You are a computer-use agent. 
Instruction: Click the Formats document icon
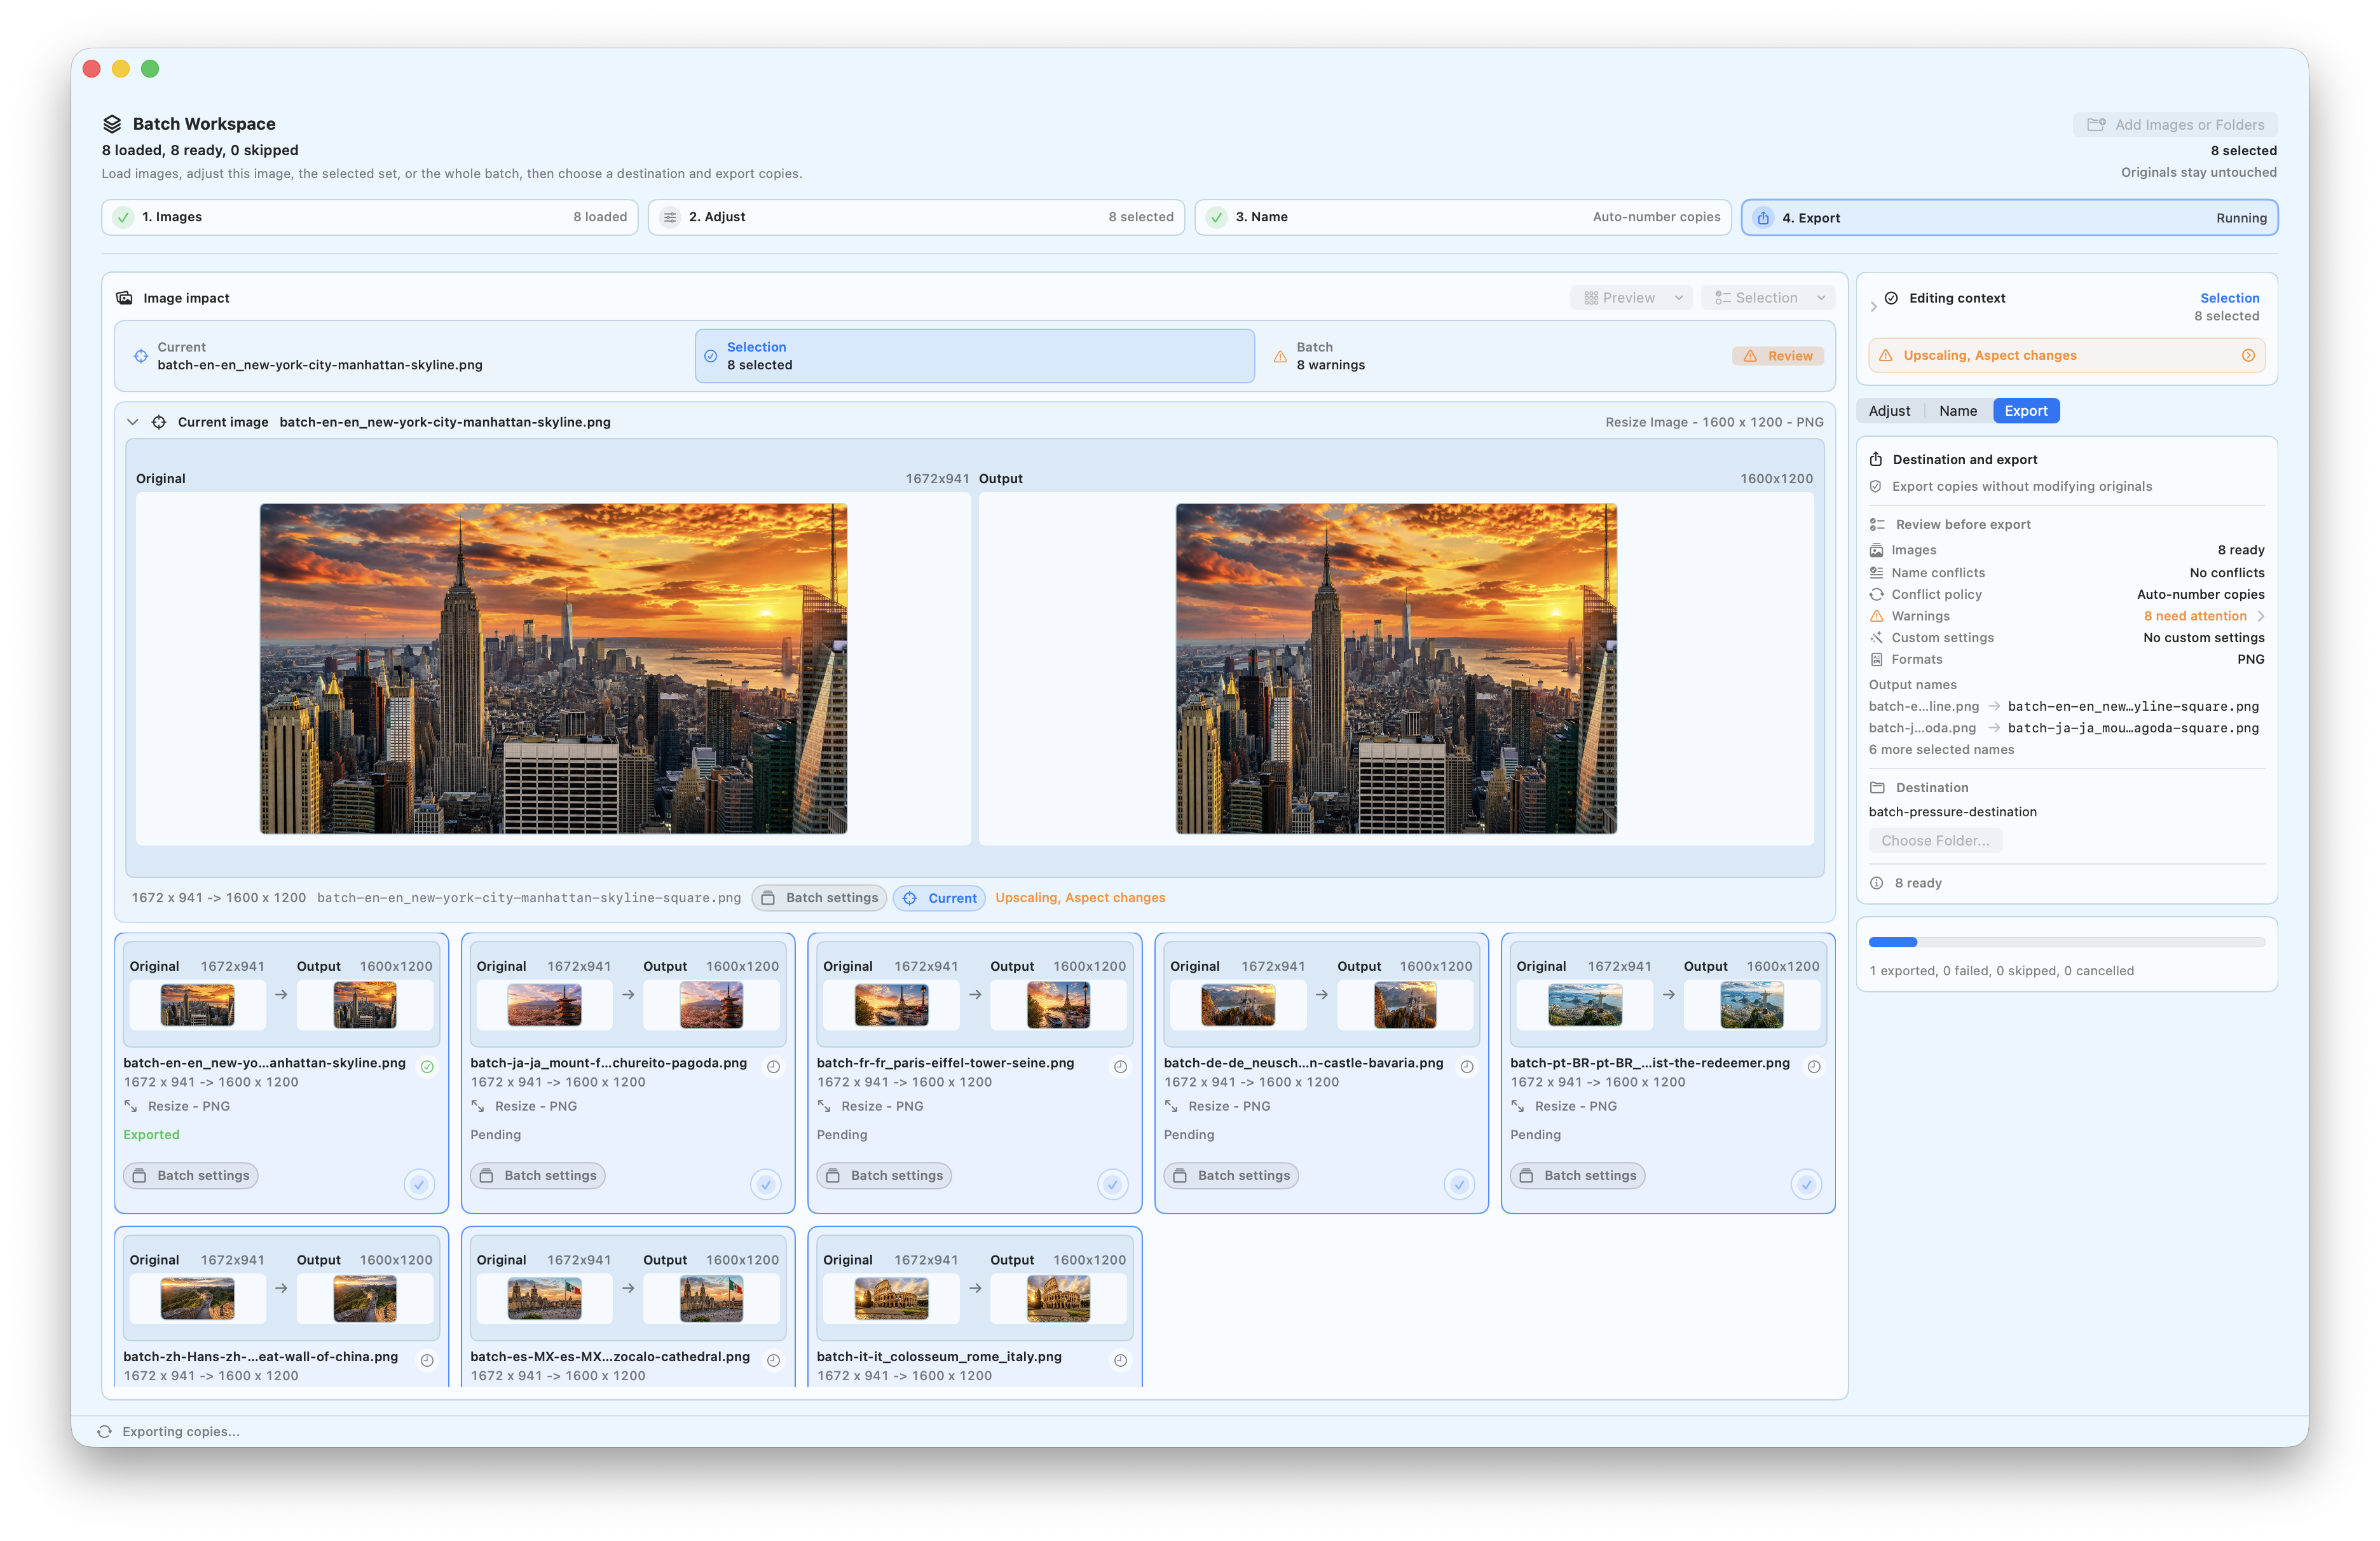(1876, 659)
